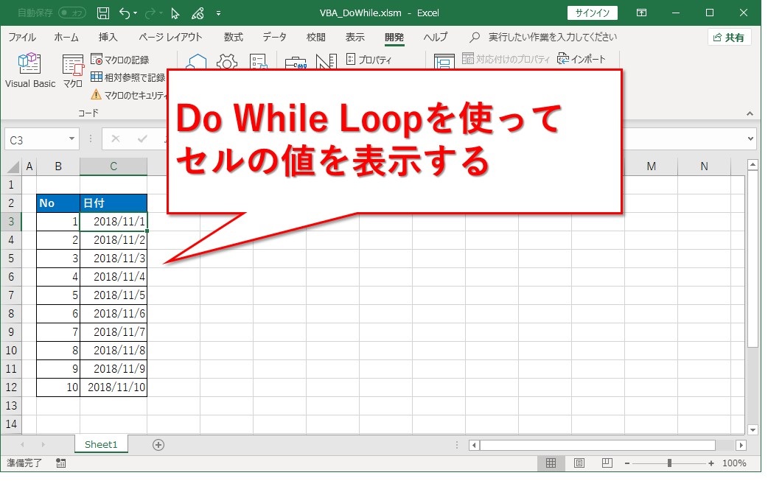768x481 pixels.
Task: Open Macro Security (マクロのセキュリティ) settings
Action: [129, 94]
